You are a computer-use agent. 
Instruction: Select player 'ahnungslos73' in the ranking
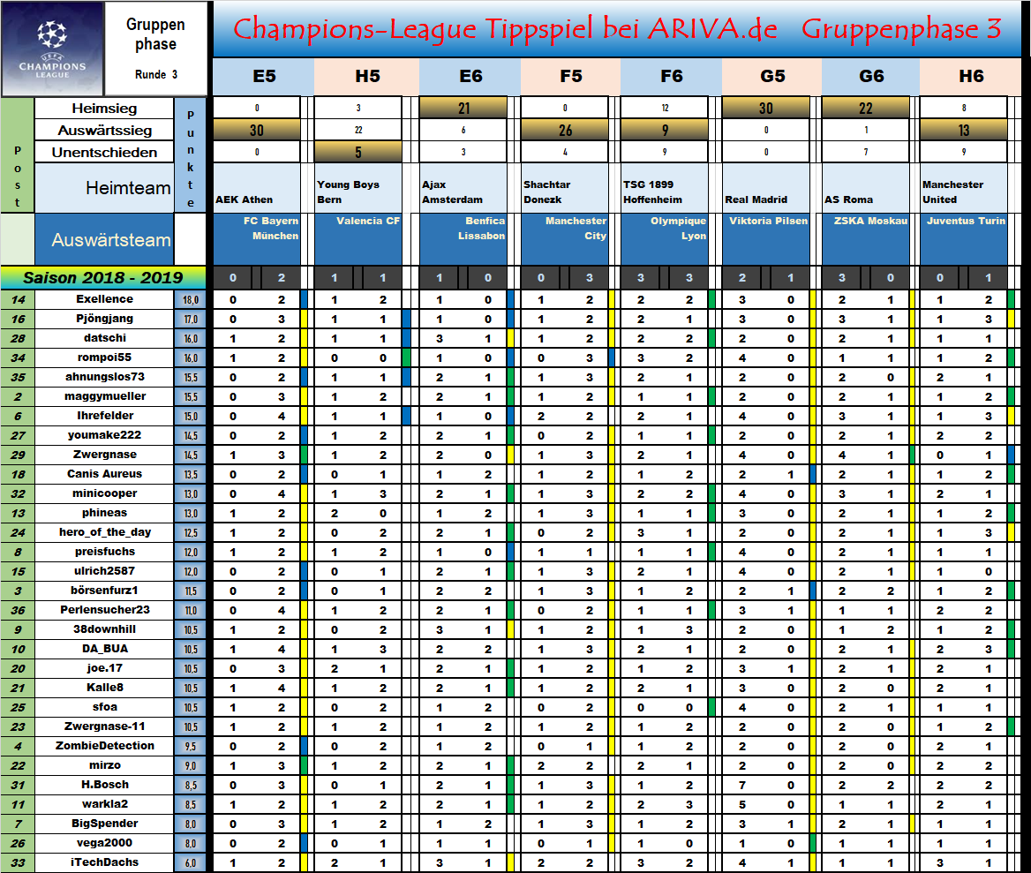(x=104, y=377)
